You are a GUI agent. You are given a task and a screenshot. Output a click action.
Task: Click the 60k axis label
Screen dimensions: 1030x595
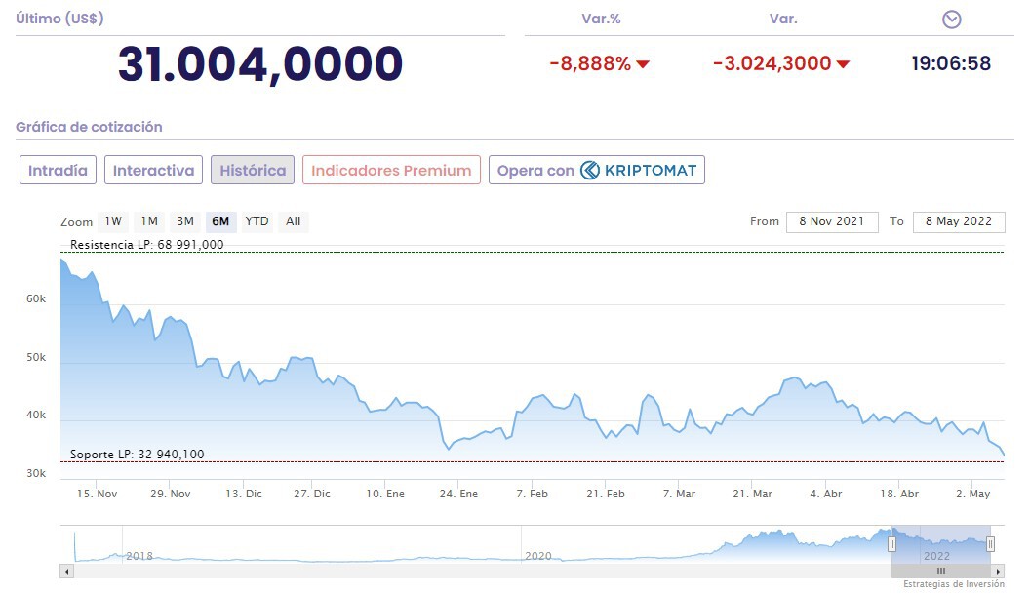(36, 298)
